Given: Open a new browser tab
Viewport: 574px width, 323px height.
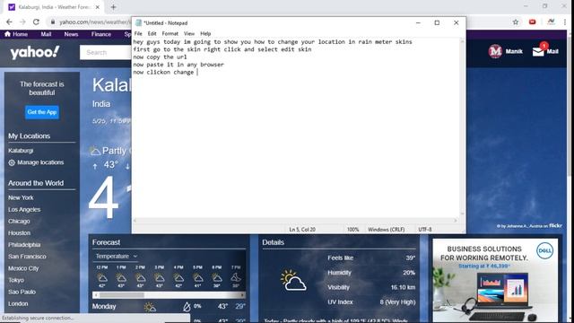Looking at the screenshot, I should click(114, 7).
